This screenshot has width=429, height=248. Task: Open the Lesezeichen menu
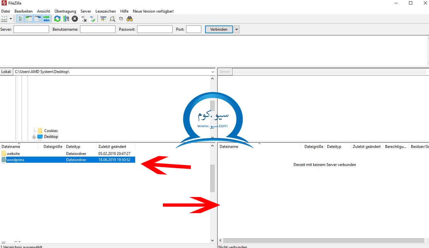[x=105, y=11]
